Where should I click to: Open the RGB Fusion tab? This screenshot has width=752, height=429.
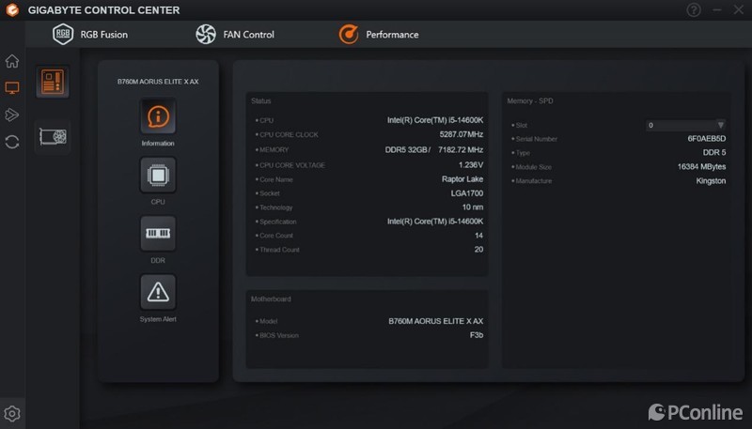[x=90, y=35]
